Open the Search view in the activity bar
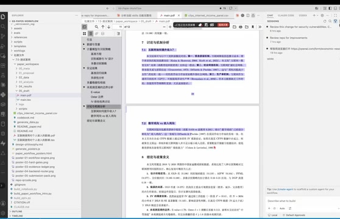The image size is (340, 219). (x=3, y=26)
